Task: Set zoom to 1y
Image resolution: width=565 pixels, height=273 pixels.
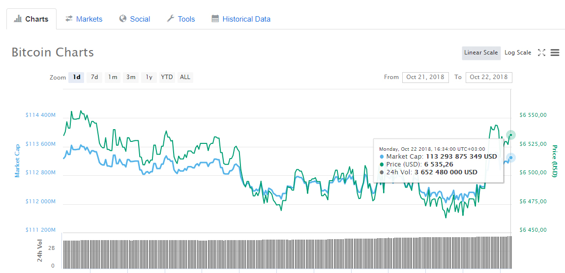Action: (x=149, y=77)
